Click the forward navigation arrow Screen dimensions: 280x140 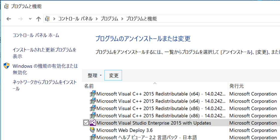click(21, 19)
